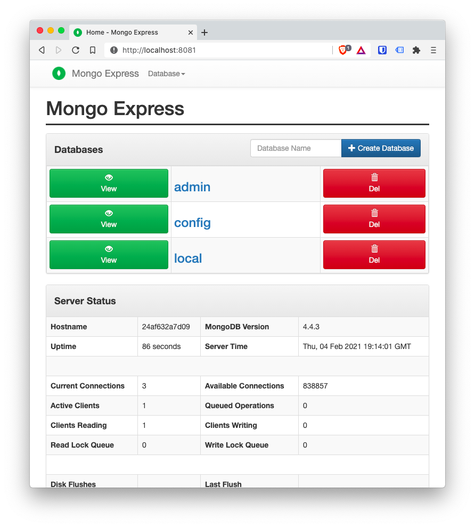Click the Write Lock Queue label
475x527 pixels.
[x=237, y=445]
